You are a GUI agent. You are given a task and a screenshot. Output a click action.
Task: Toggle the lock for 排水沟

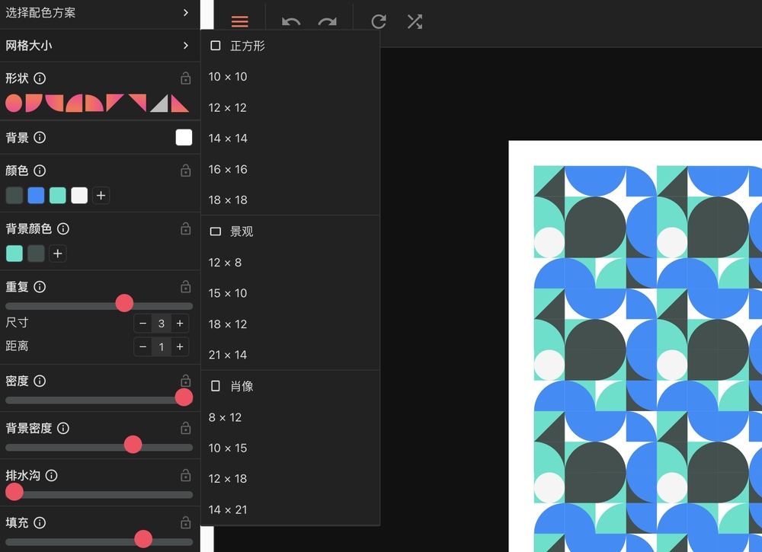tap(186, 475)
